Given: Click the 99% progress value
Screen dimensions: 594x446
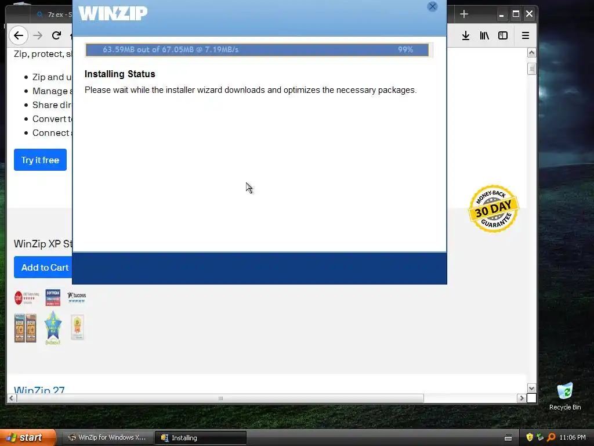Looking at the screenshot, I should 405,50.
